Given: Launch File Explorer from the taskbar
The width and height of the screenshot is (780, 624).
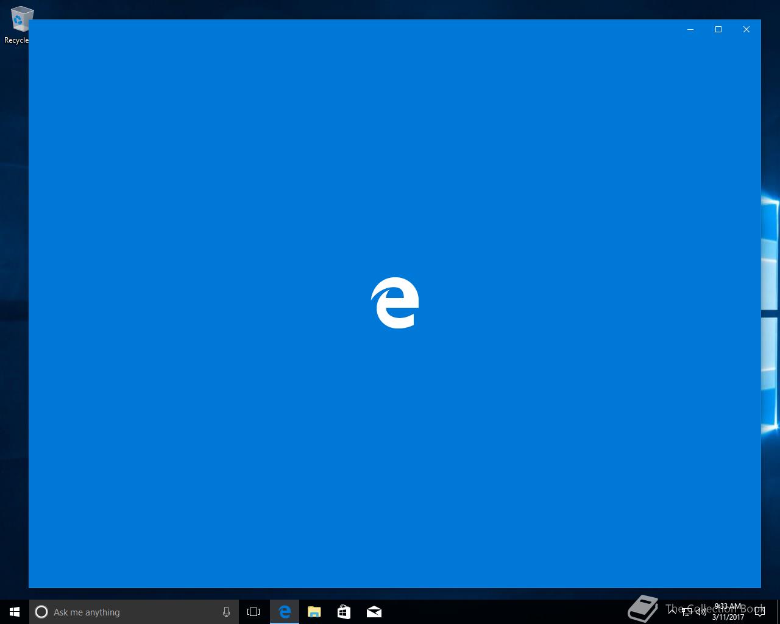Looking at the screenshot, I should click(x=314, y=612).
